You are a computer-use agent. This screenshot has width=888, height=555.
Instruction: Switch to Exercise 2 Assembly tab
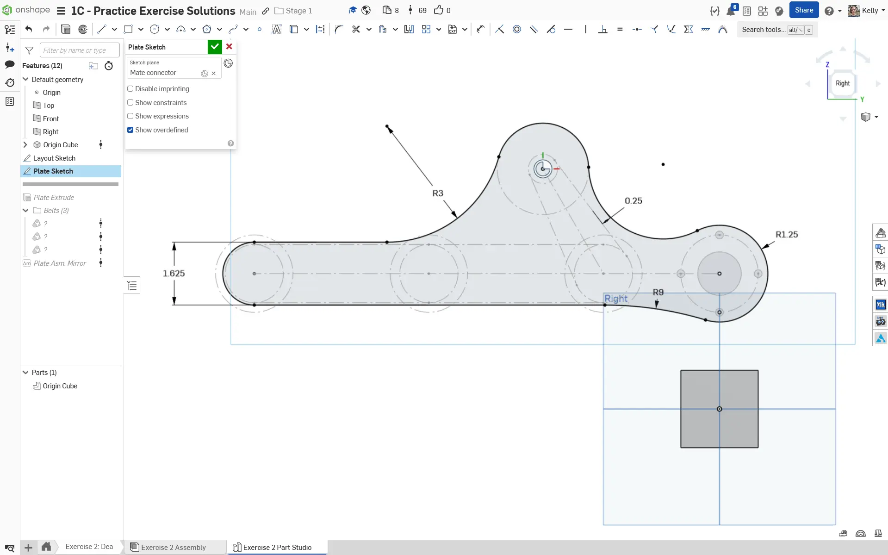[x=173, y=547]
